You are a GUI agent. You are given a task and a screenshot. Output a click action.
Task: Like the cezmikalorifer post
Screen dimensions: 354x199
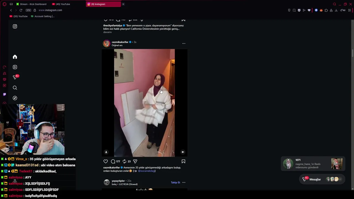pos(106,161)
